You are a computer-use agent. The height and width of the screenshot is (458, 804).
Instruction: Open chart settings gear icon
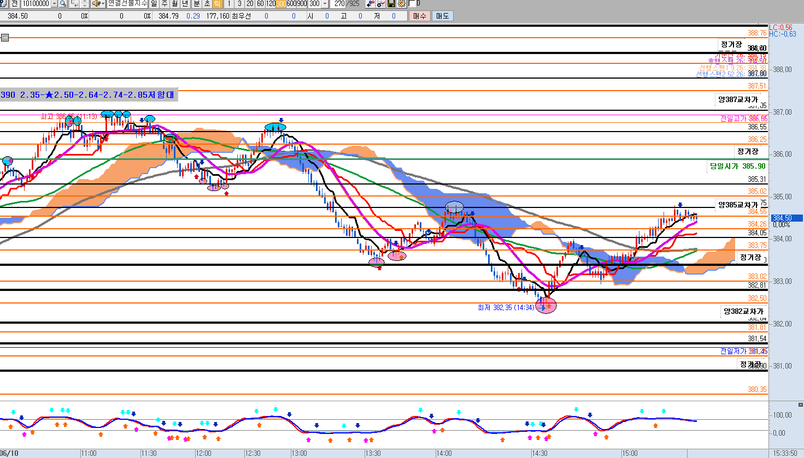tap(402, 3)
